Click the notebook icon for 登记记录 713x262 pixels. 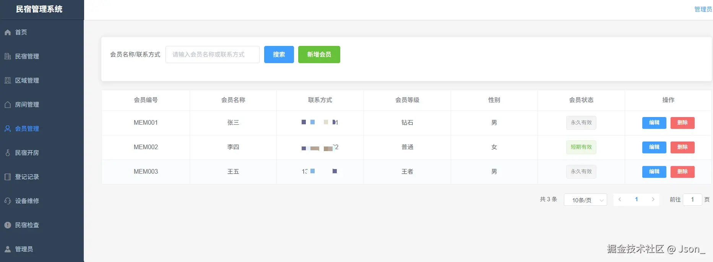pyautogui.click(x=8, y=177)
